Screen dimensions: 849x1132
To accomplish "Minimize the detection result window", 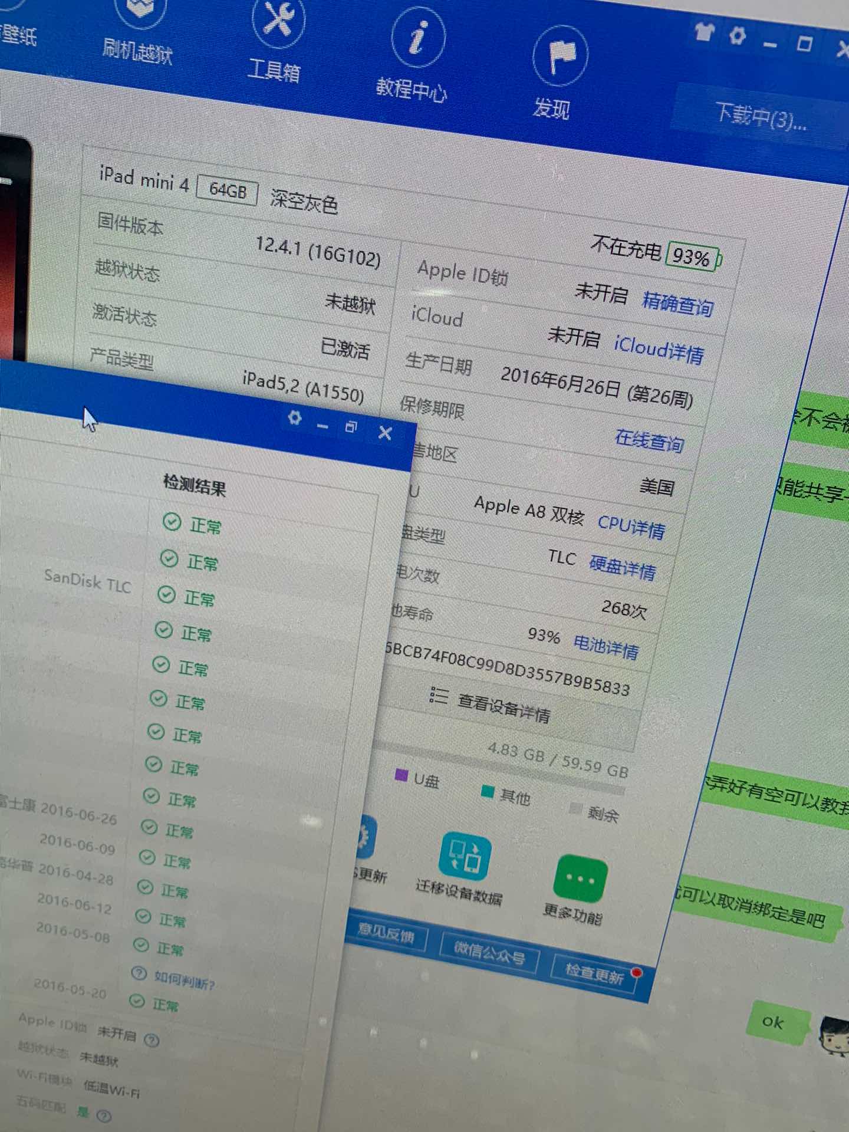I will click(x=322, y=425).
